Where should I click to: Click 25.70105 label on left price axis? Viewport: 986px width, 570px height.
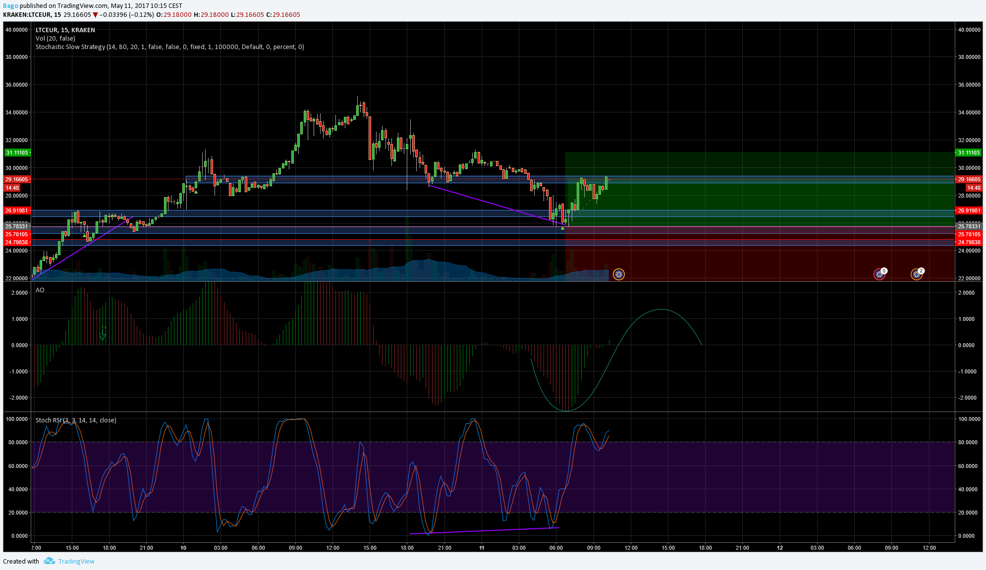pos(17,234)
